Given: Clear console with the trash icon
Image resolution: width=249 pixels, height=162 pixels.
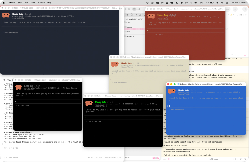Looking at the screenshot, I should 236,159.
